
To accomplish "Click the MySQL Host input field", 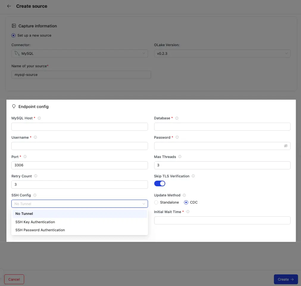I will (x=79, y=127).
